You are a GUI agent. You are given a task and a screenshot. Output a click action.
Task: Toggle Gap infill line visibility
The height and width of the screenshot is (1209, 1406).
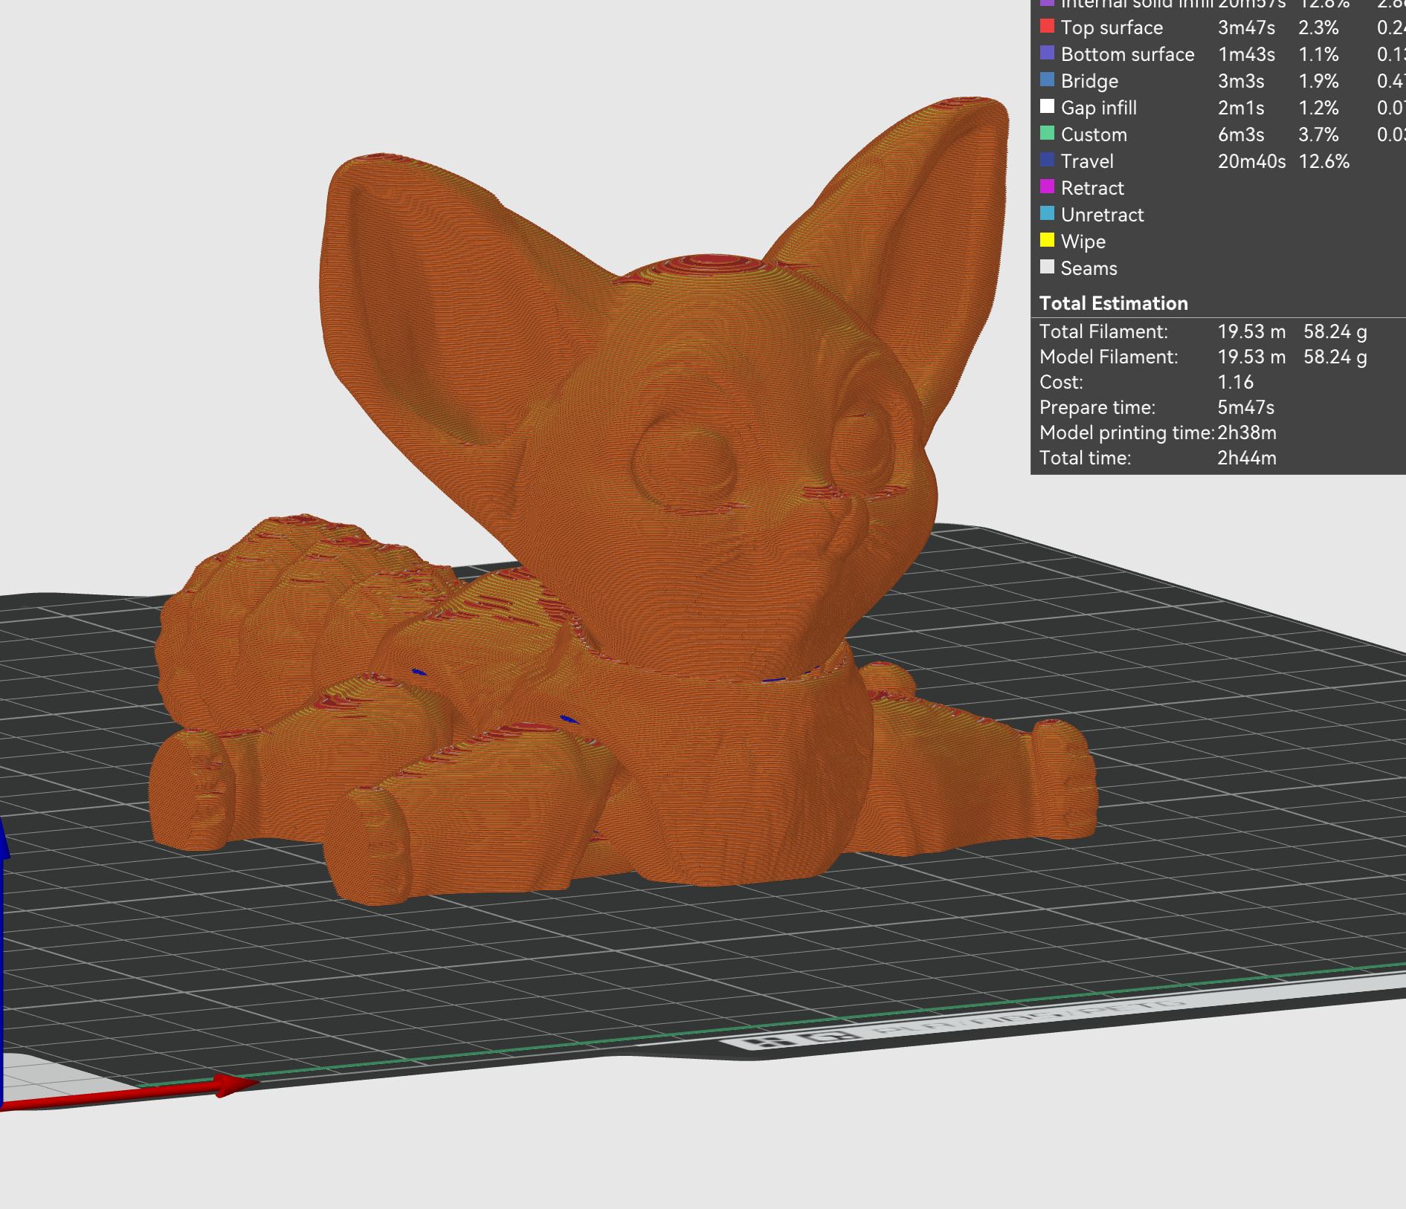point(1099,108)
